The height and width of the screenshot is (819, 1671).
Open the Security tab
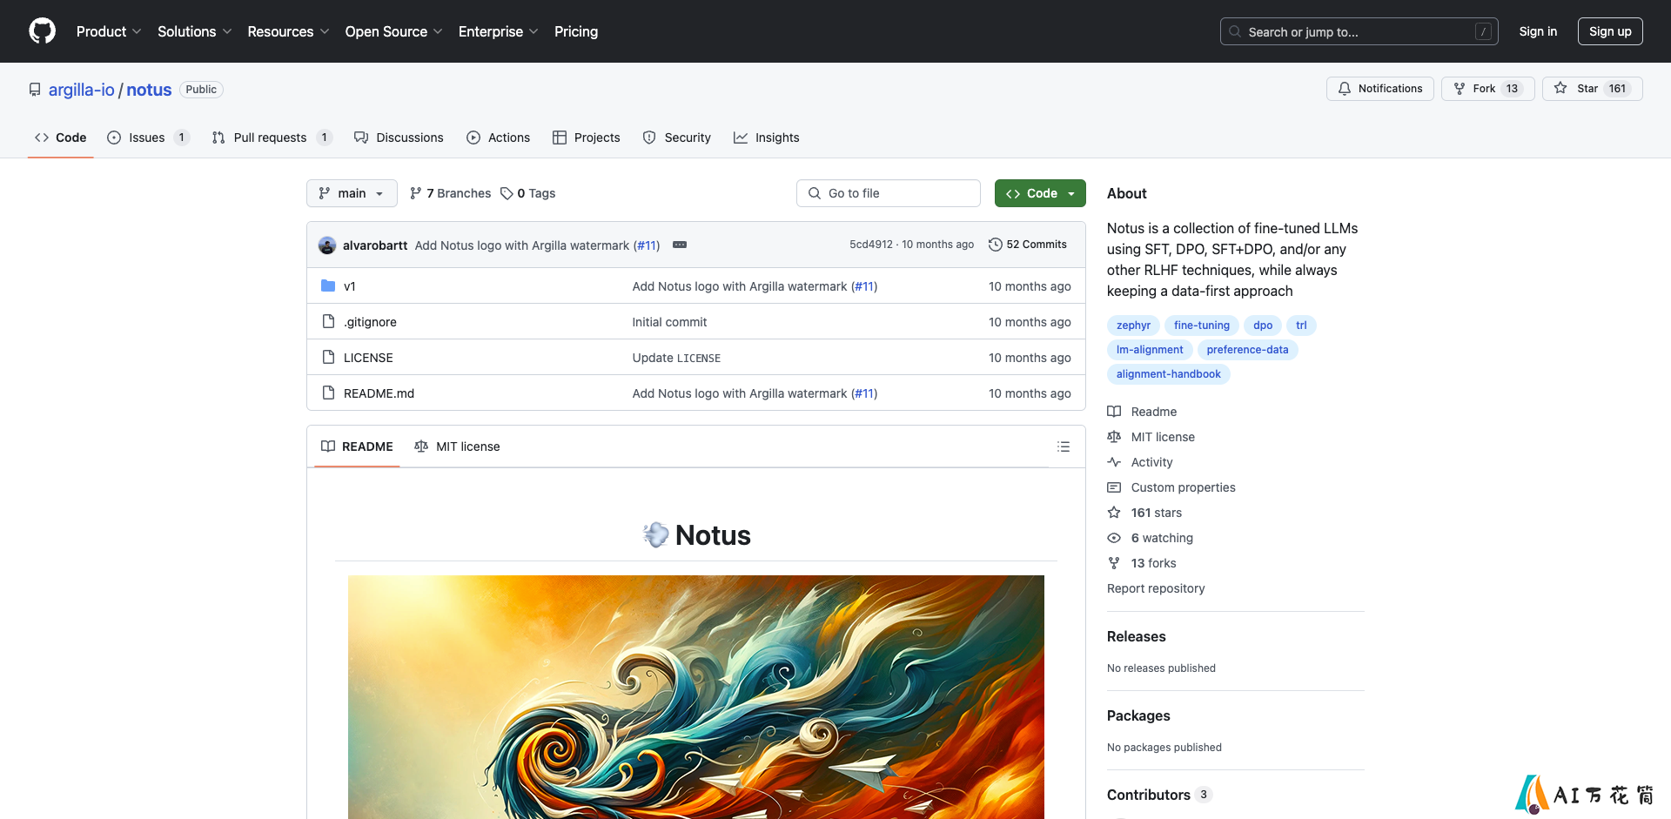(676, 138)
